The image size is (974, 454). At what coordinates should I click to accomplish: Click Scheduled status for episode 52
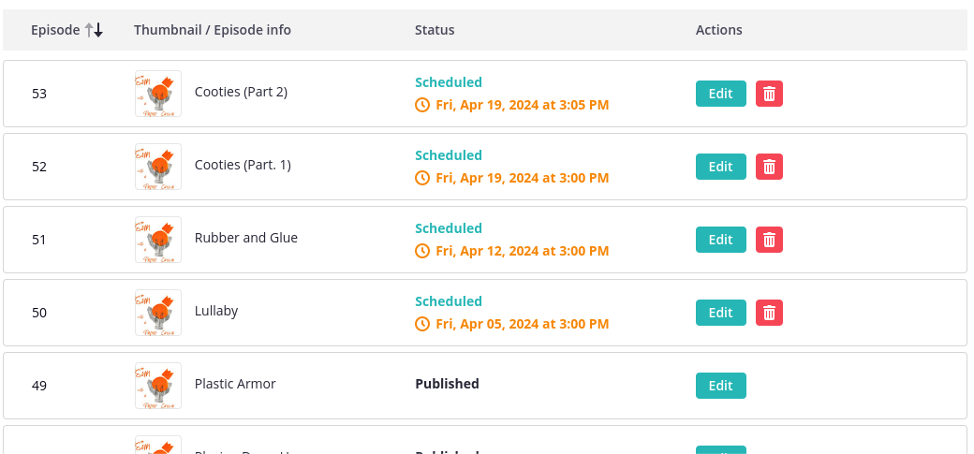point(449,155)
